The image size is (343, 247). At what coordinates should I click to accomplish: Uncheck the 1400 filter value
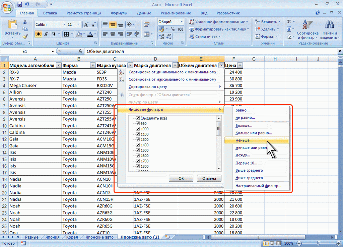(138, 144)
